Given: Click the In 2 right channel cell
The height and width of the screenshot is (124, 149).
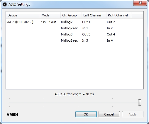Looking at the screenshot, I should pos(110,28).
